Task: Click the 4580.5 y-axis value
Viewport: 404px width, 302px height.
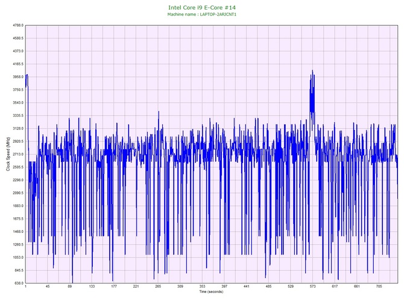Action: 18,38
